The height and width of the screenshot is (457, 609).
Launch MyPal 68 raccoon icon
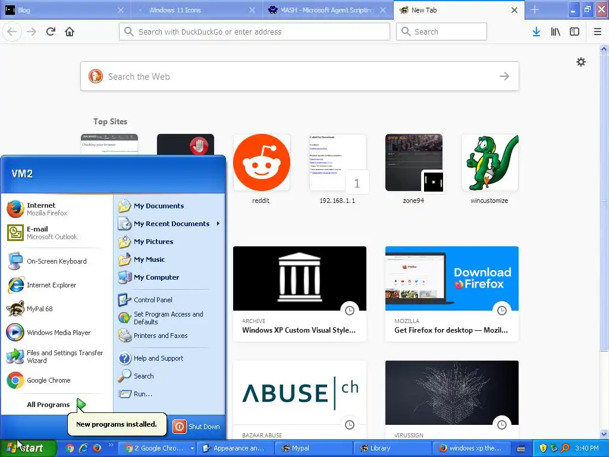15,309
